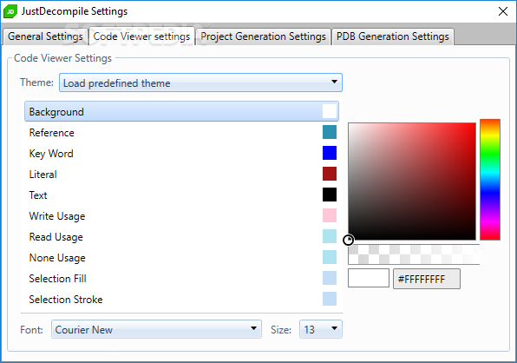Select the Read Usage list item
The height and width of the screenshot is (363, 517).
[x=181, y=236]
